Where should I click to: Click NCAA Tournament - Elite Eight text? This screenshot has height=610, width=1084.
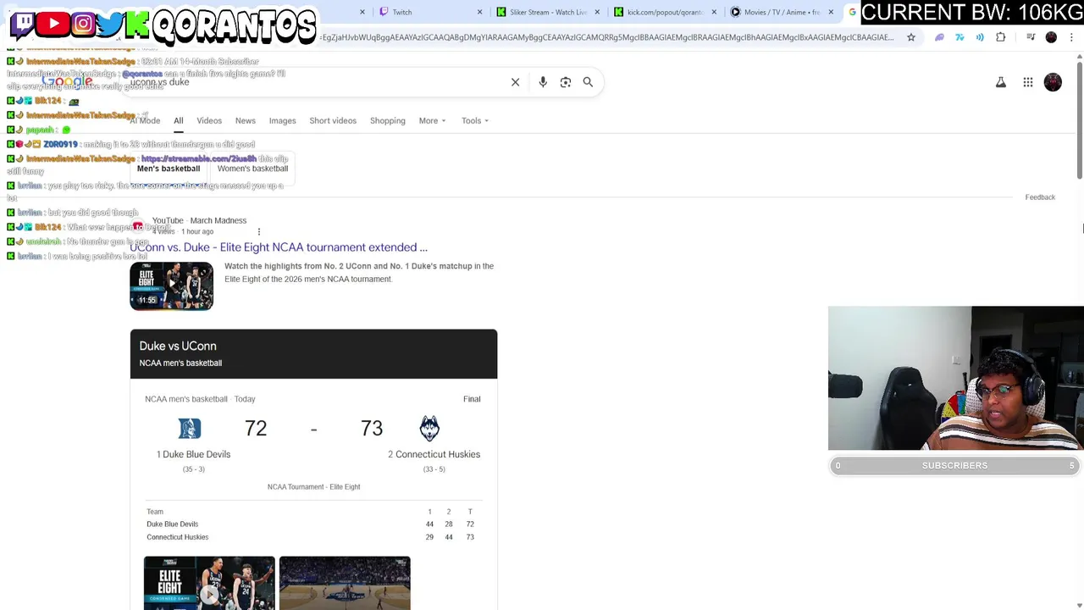click(x=313, y=487)
